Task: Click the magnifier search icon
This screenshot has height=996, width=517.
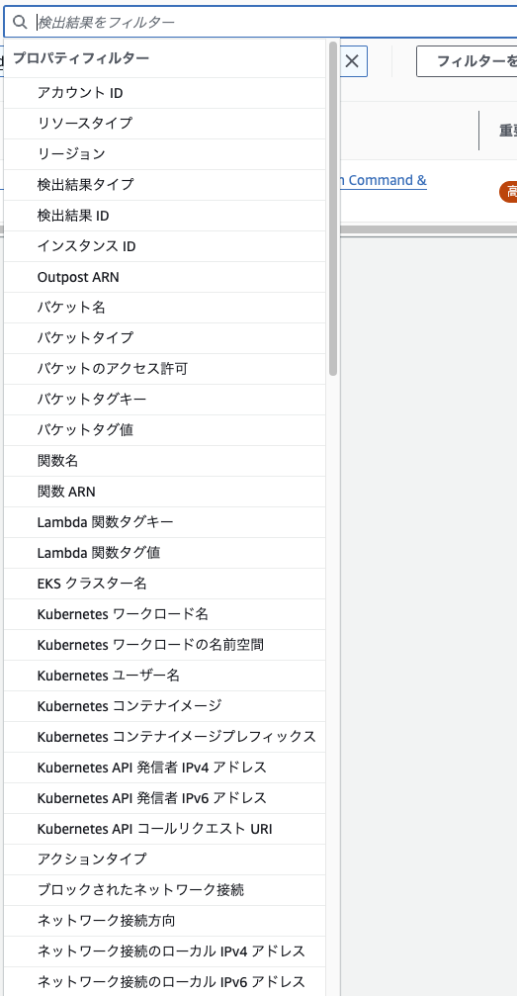Action: [x=21, y=23]
